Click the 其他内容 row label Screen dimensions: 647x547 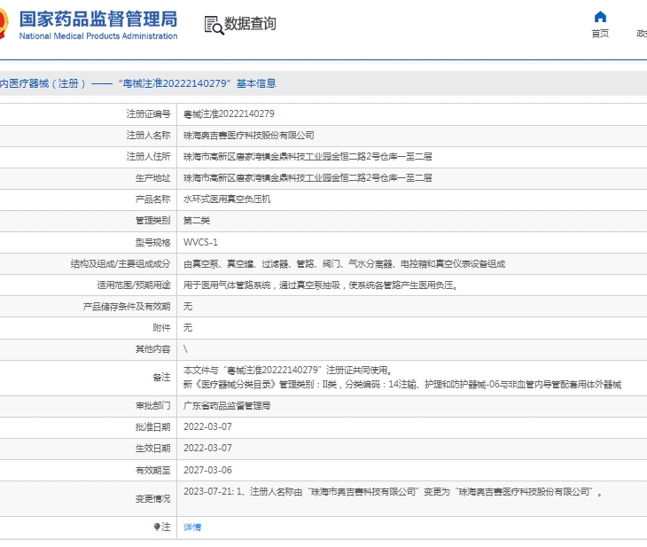pos(153,349)
